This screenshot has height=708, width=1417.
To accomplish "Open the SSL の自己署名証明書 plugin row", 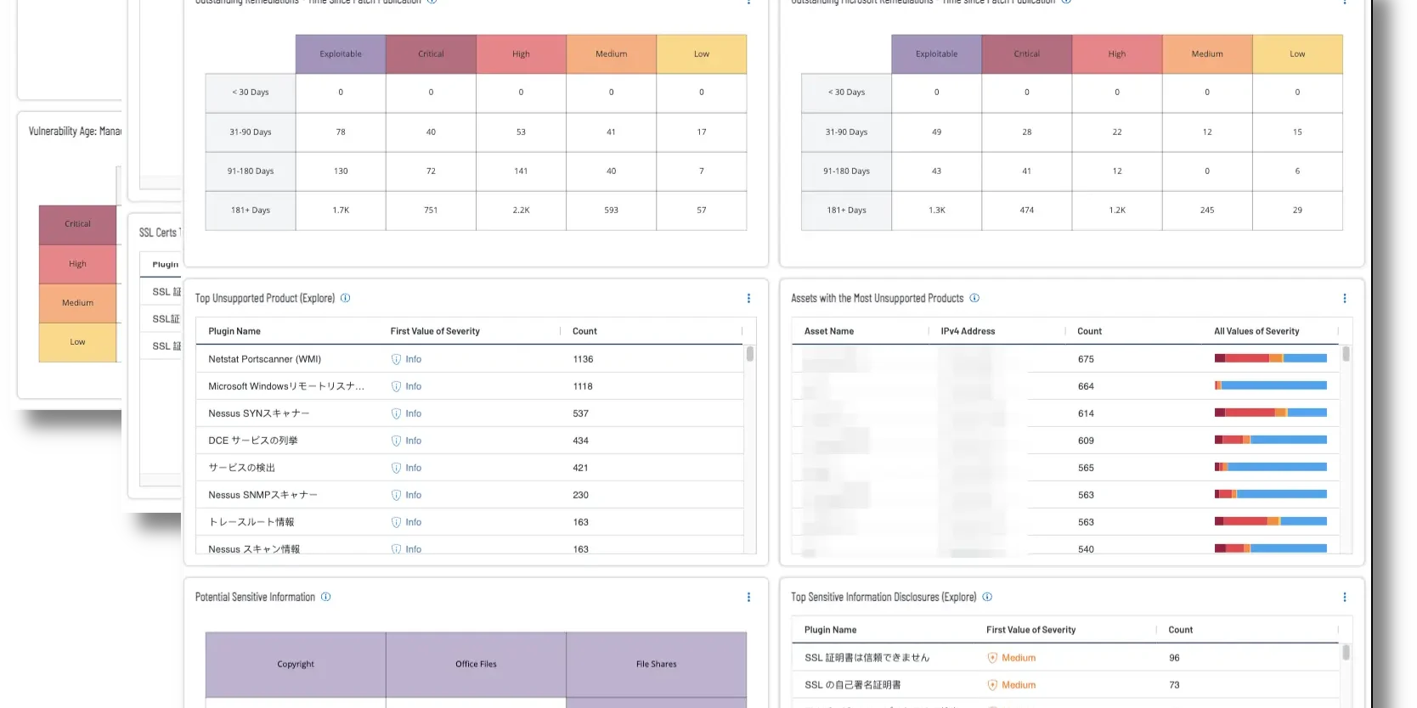I will click(x=1065, y=685).
